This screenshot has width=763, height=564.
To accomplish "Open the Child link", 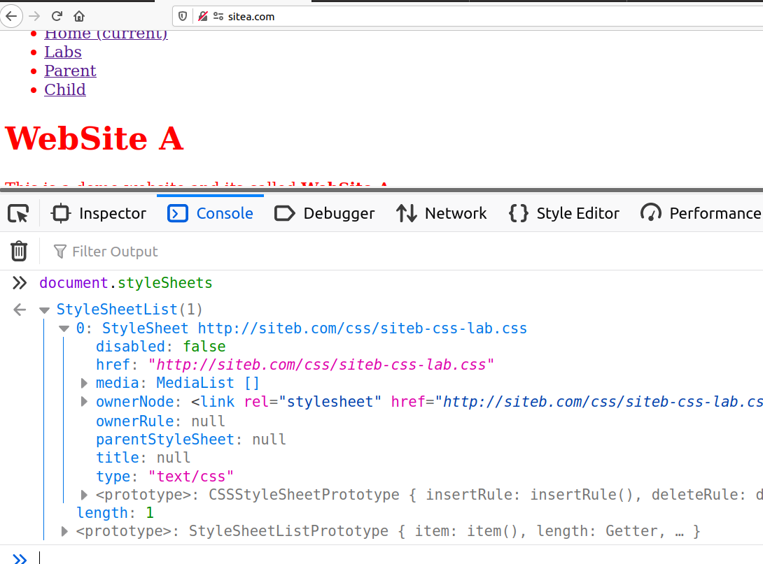I will point(64,90).
